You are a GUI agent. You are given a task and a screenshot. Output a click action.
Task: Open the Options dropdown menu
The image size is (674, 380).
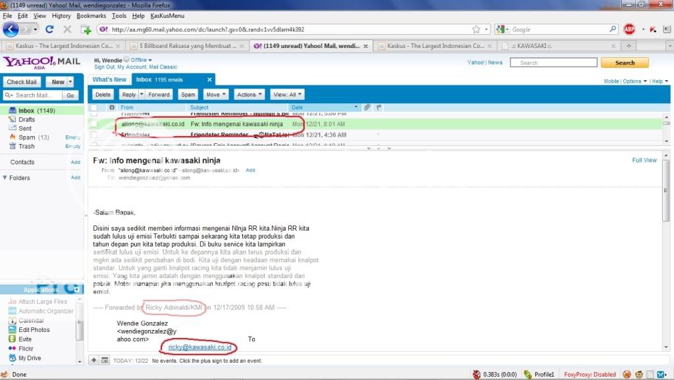pyautogui.click(x=635, y=81)
